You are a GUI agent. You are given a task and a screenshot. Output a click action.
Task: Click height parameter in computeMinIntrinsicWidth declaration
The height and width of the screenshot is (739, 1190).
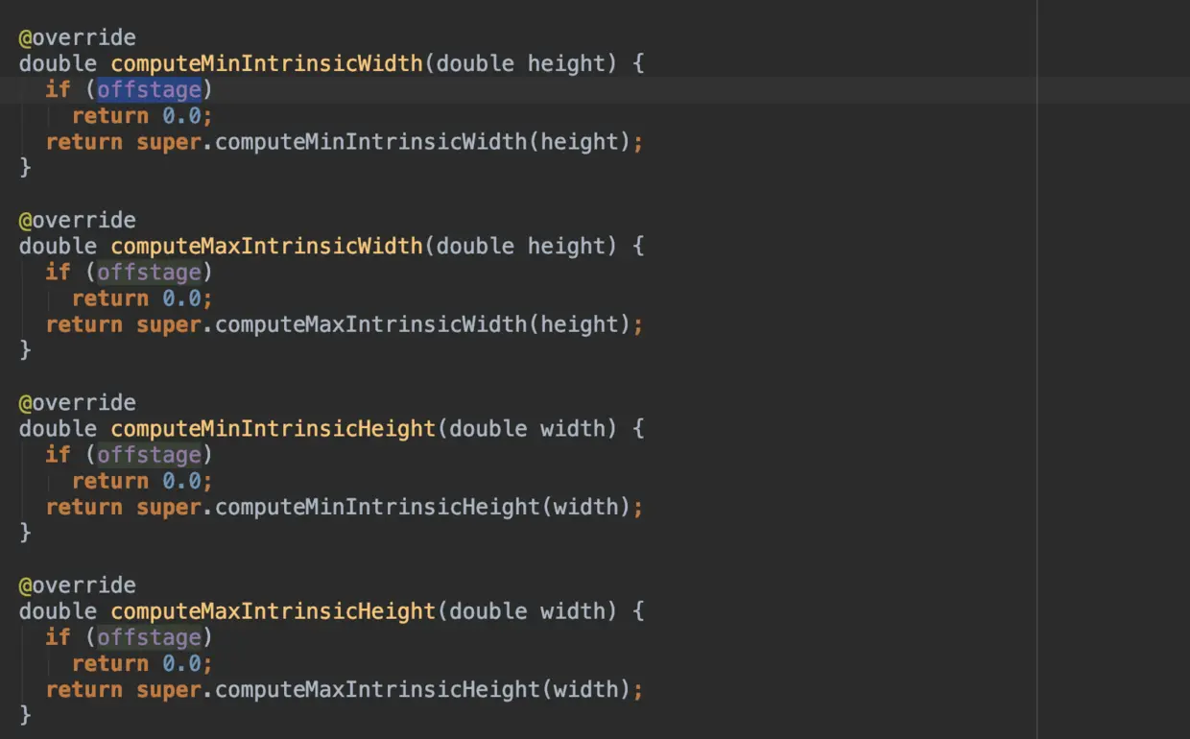pyautogui.click(x=566, y=64)
